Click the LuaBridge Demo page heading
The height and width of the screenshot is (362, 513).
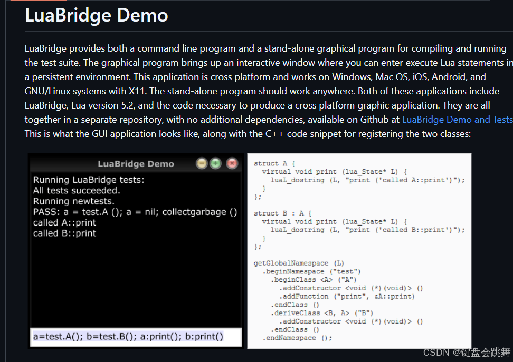coord(97,15)
